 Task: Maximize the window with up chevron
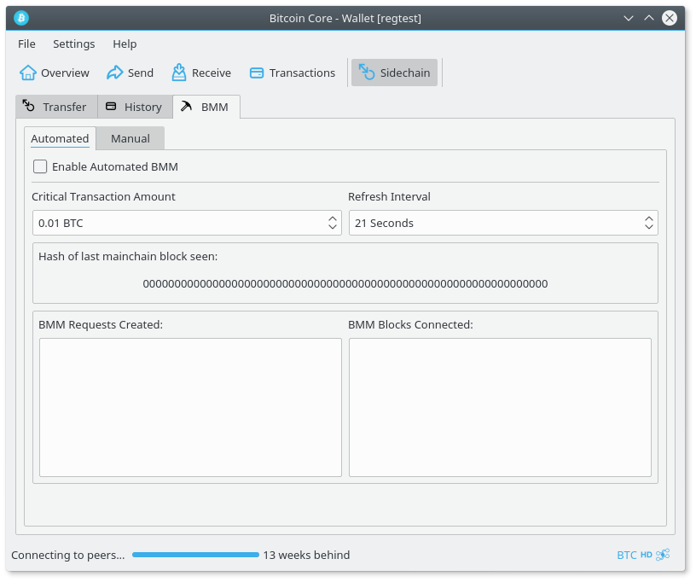point(649,18)
